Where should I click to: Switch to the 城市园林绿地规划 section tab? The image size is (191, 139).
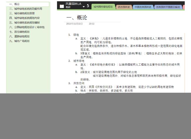pos(103,7)
